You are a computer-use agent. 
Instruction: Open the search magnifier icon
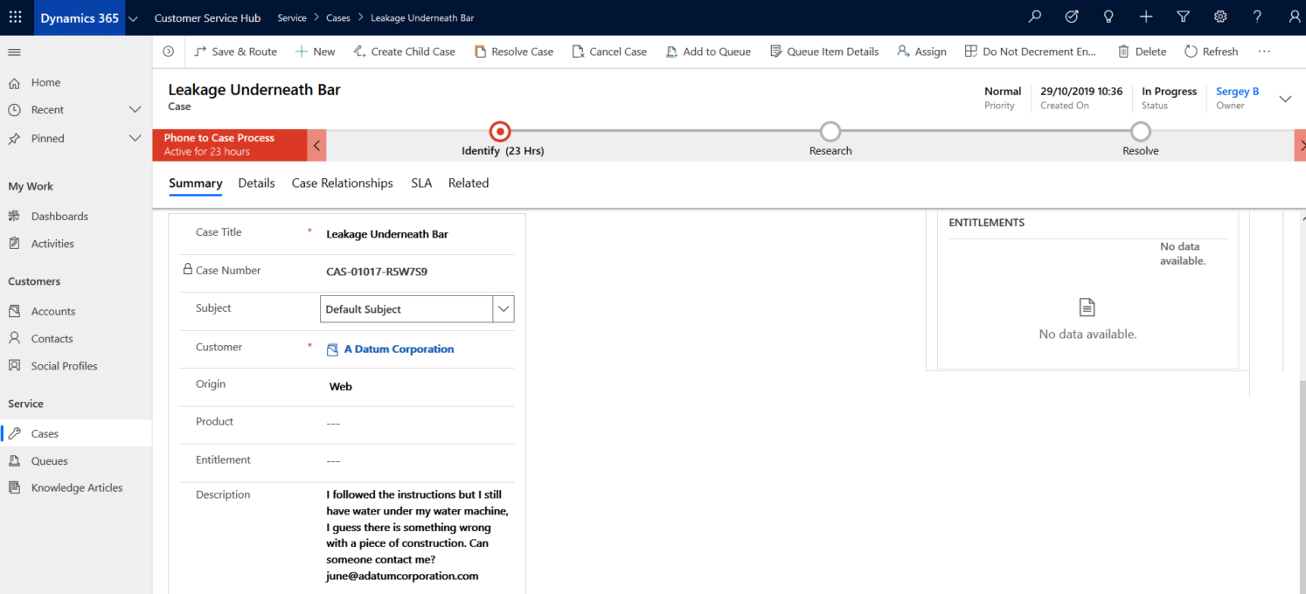[1035, 17]
